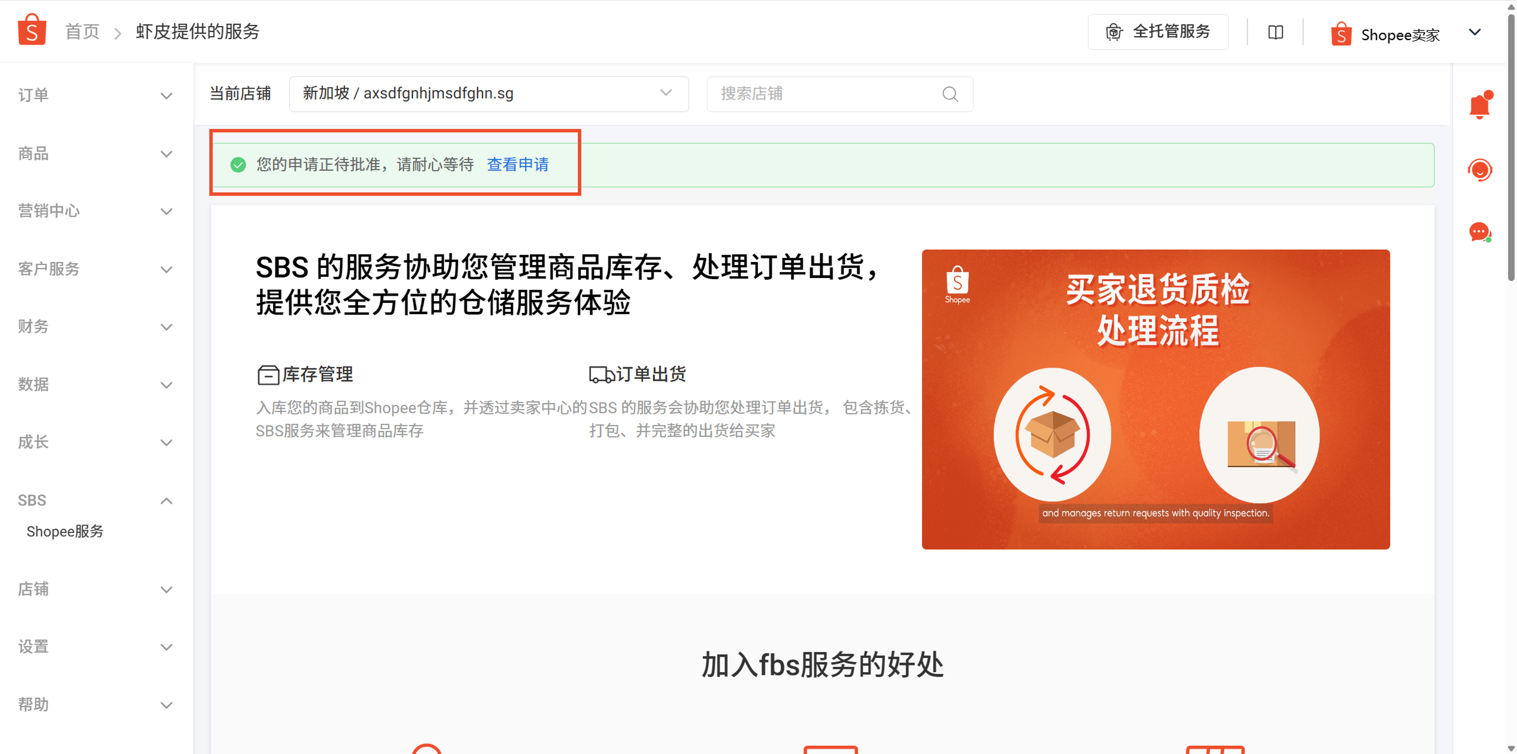Viewport: 1517px width, 754px height.
Task: Click the 虾皮提供的服务 breadcrumb text
Action: pos(197,31)
